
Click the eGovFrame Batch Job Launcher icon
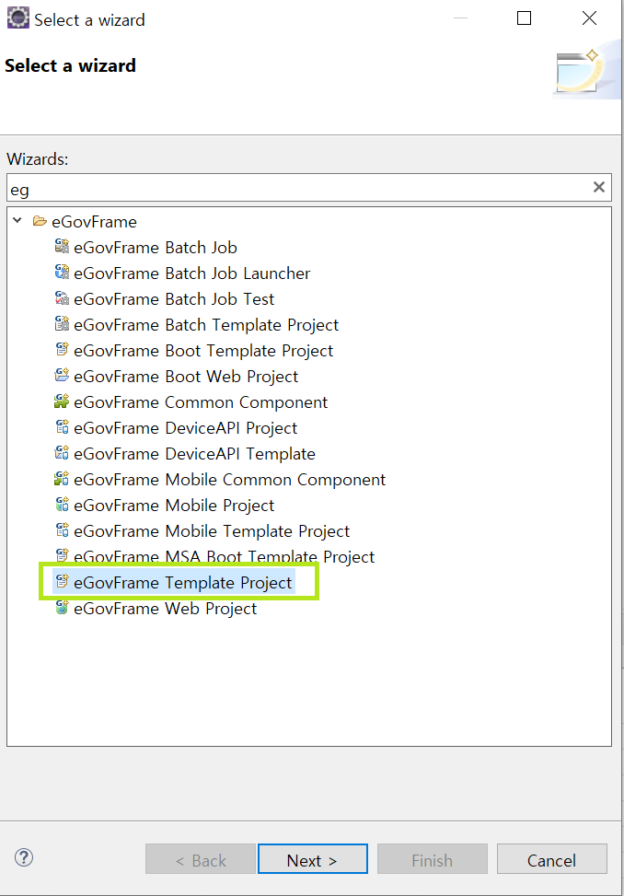click(62, 272)
